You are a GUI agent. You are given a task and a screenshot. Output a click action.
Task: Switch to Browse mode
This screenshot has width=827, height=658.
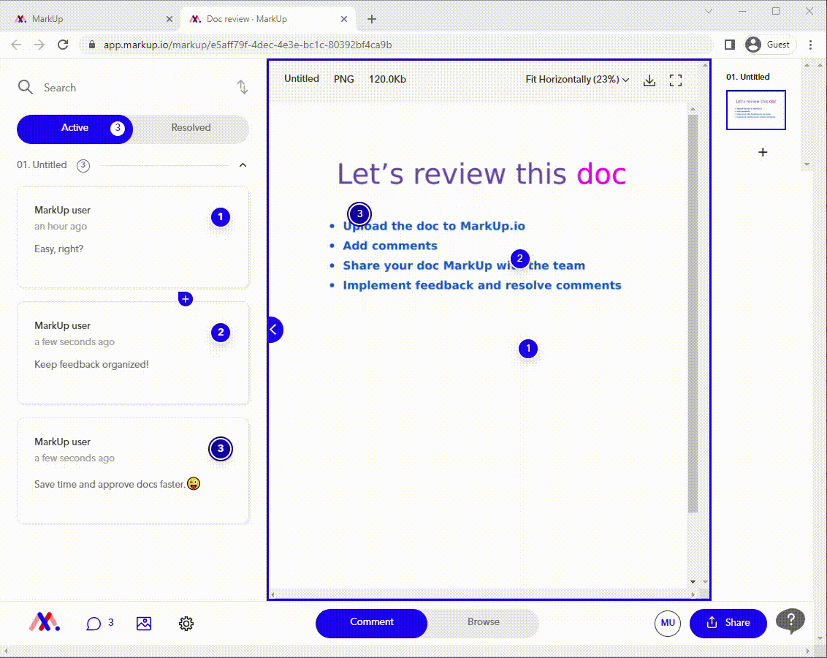pyautogui.click(x=482, y=622)
